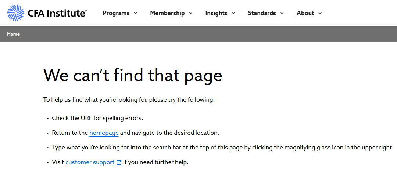Click the 'Type what you're looking for into the search bar' line
The image size is (397, 181).
tap(223, 148)
